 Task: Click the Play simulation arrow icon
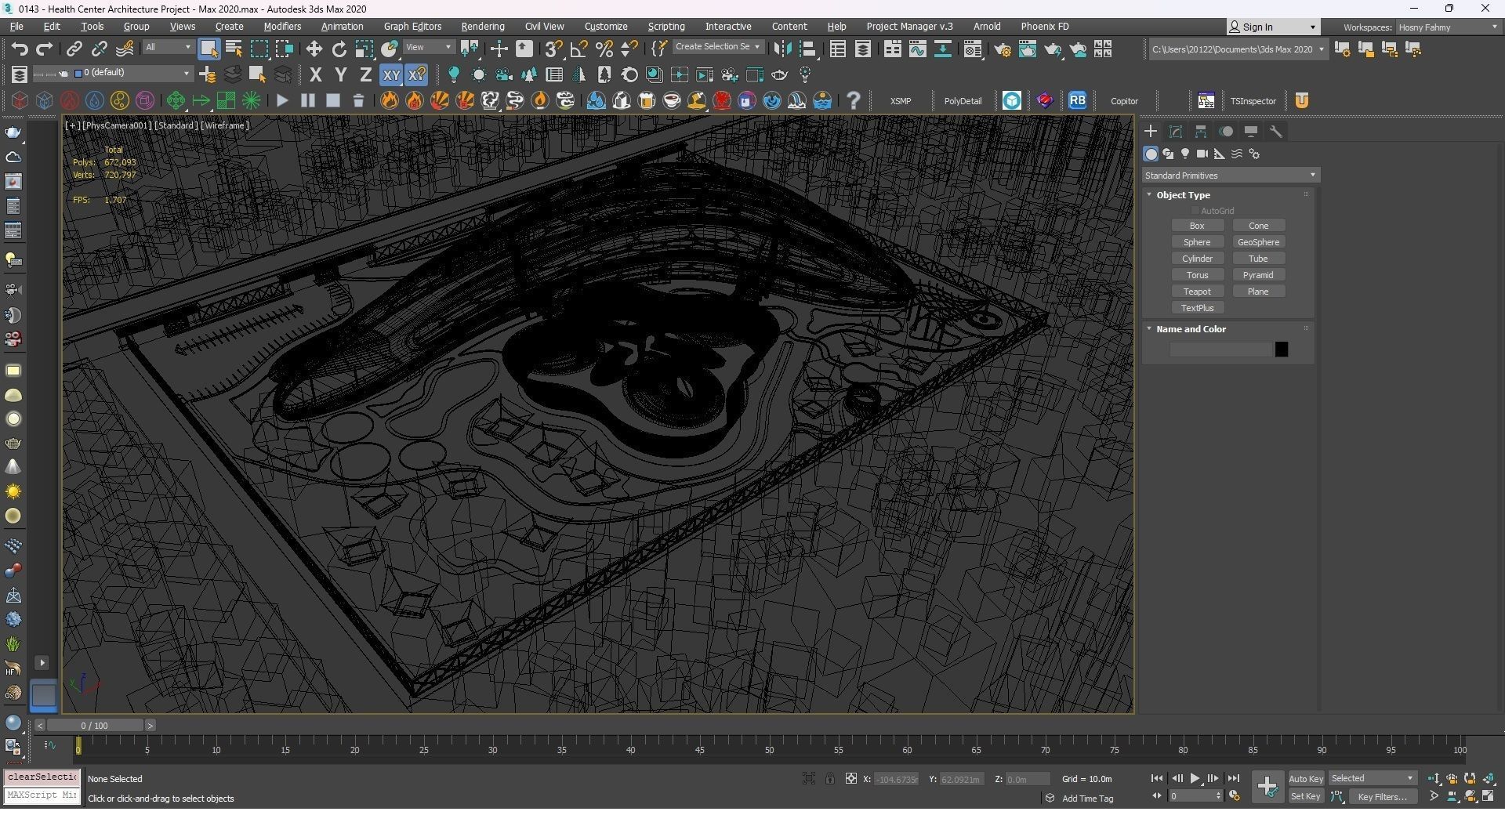[282, 101]
